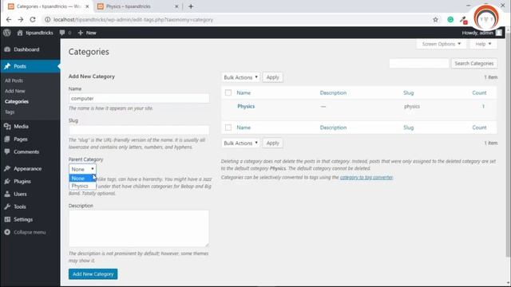The width and height of the screenshot is (511, 287).
Task: Open the Plugins plug icon
Action: (x=7, y=181)
